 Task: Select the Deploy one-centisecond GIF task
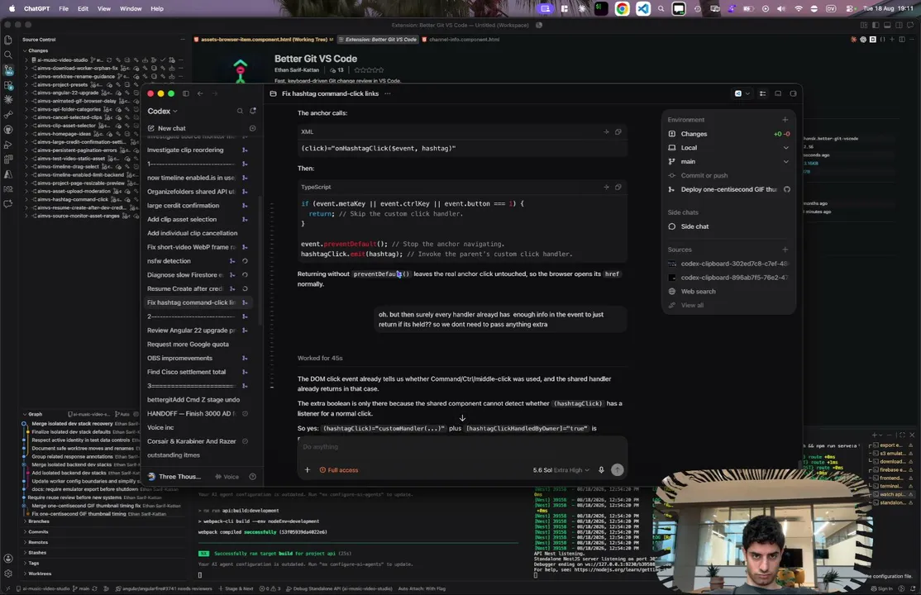pyautogui.click(x=728, y=189)
